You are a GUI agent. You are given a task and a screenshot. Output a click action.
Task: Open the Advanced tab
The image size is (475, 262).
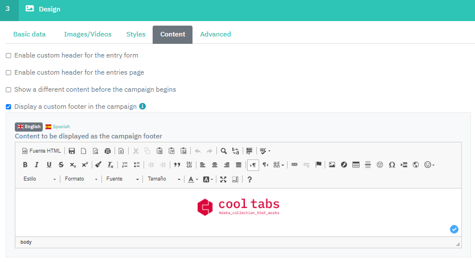(215, 34)
